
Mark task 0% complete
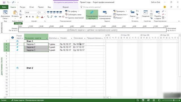48,12
